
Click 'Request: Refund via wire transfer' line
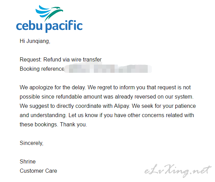[x=61, y=60]
